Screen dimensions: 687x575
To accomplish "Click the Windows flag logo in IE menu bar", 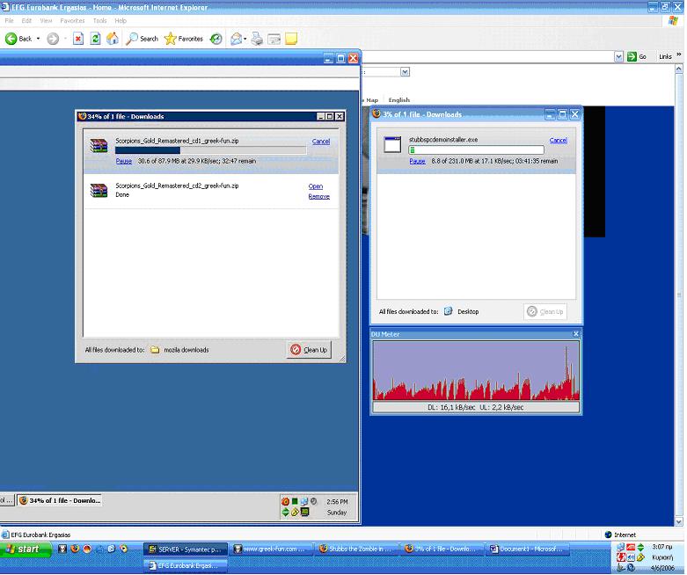I will click(673, 21).
